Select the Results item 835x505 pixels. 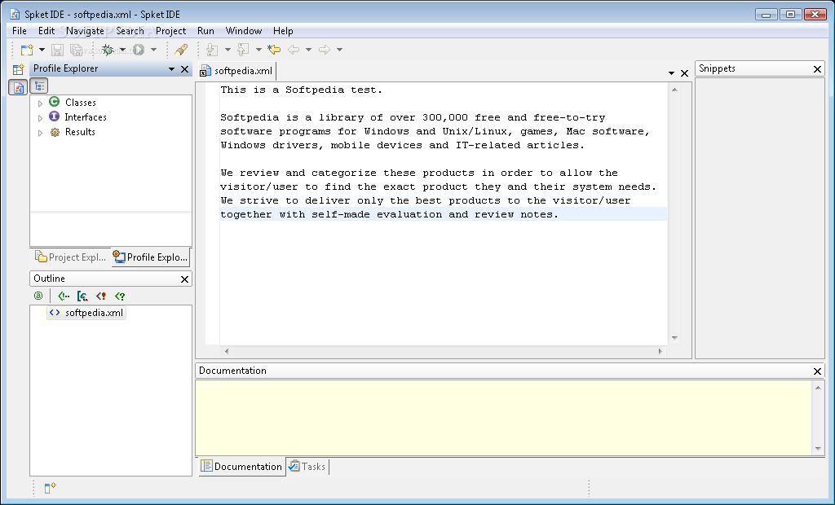80,132
